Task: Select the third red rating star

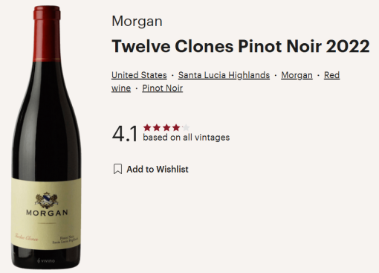Action: point(166,128)
